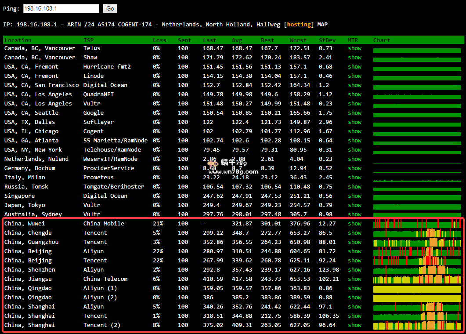Show MTR details for Telus Vancouver
The image size is (466, 334).
point(354,48)
